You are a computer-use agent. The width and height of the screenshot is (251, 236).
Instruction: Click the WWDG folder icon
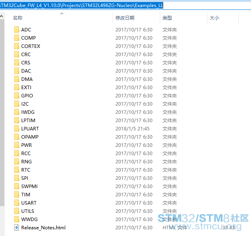coord(16,219)
